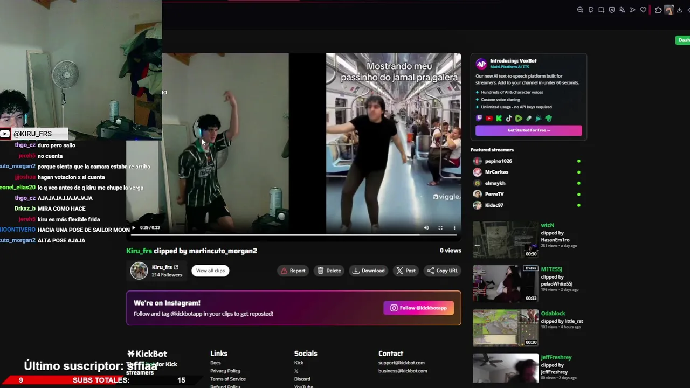Click the Kick icon in VoxBot card

click(x=499, y=119)
